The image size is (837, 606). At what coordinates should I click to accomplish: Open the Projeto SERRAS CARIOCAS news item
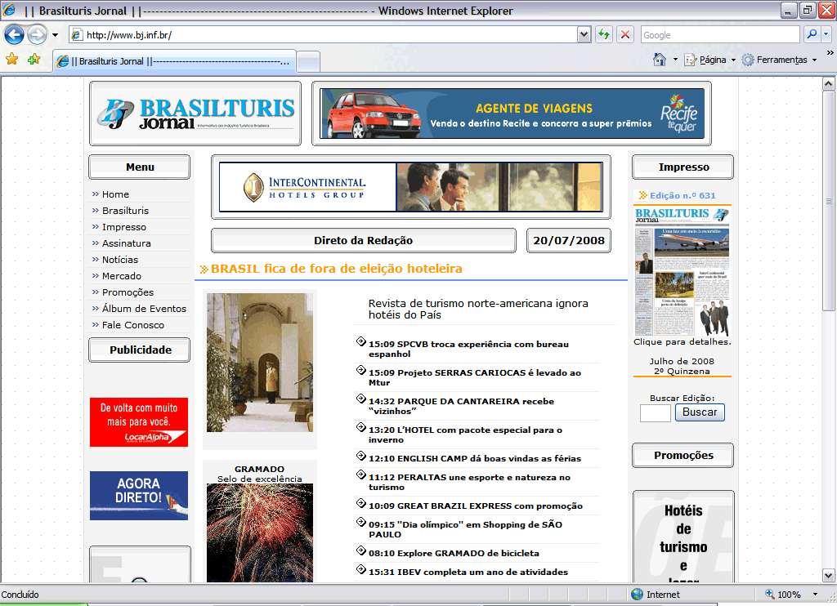475,377
